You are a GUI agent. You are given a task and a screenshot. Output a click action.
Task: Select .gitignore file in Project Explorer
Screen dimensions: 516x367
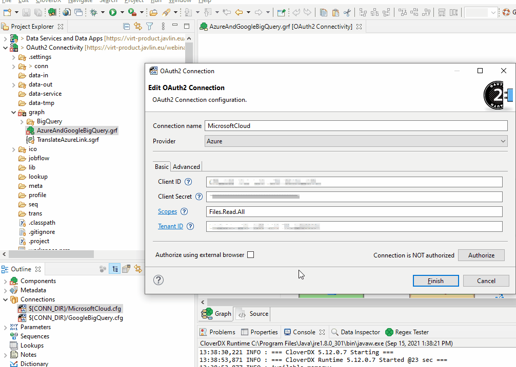coord(42,232)
